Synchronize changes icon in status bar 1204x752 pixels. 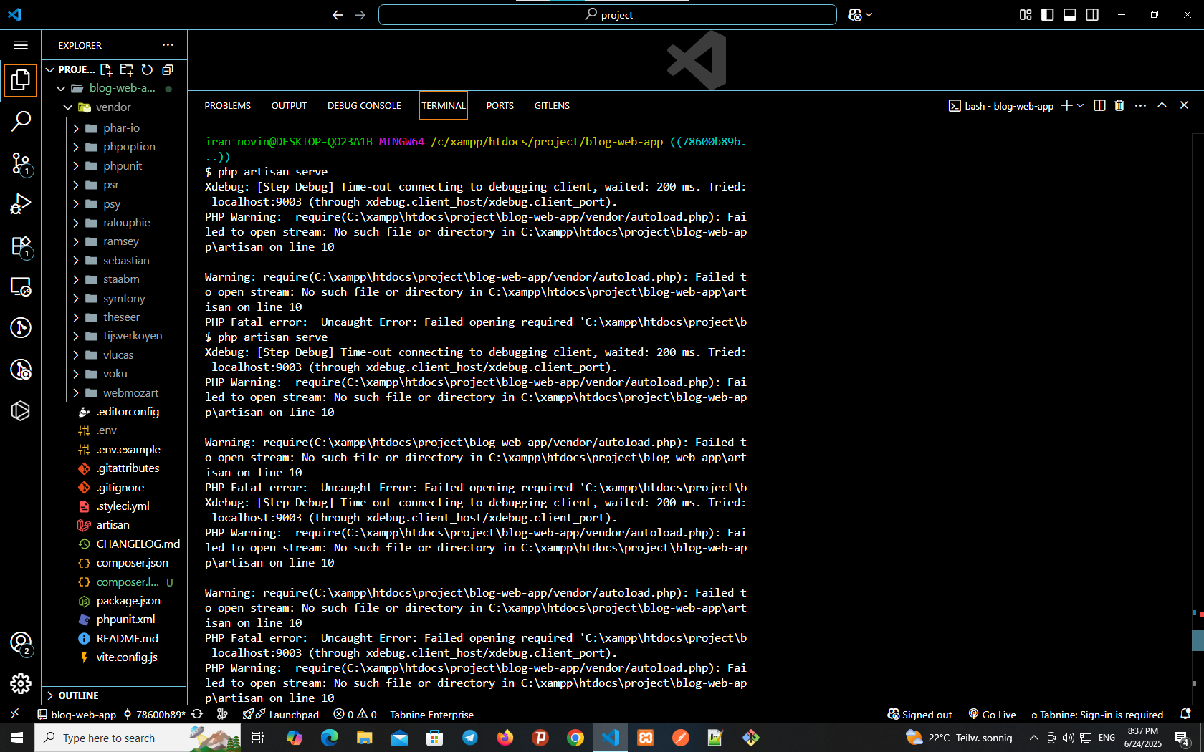pos(197,715)
